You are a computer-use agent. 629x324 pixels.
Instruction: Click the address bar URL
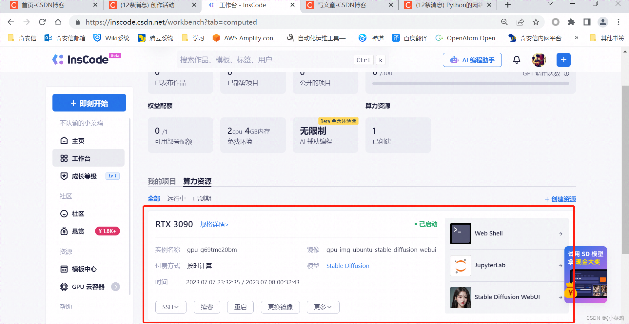pyautogui.click(x=171, y=22)
